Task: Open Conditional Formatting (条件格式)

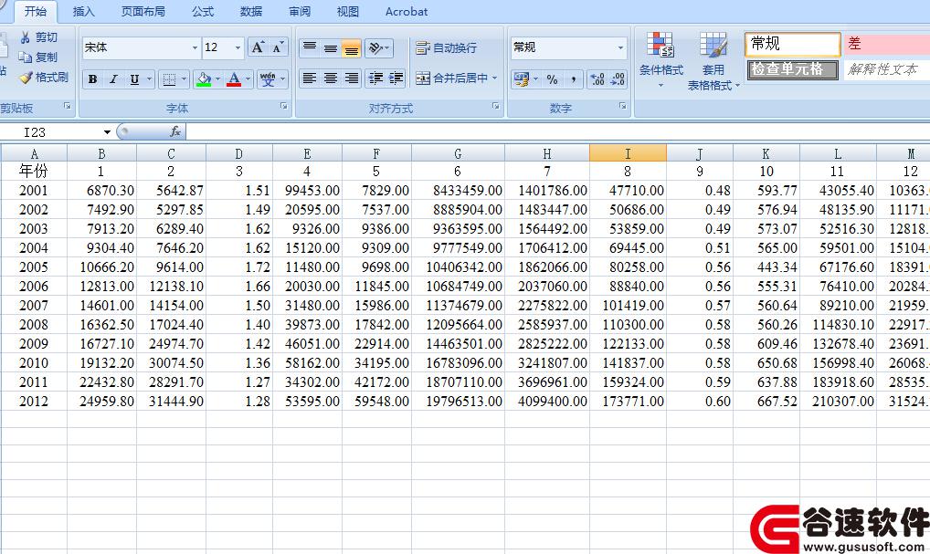Action: 661,59
